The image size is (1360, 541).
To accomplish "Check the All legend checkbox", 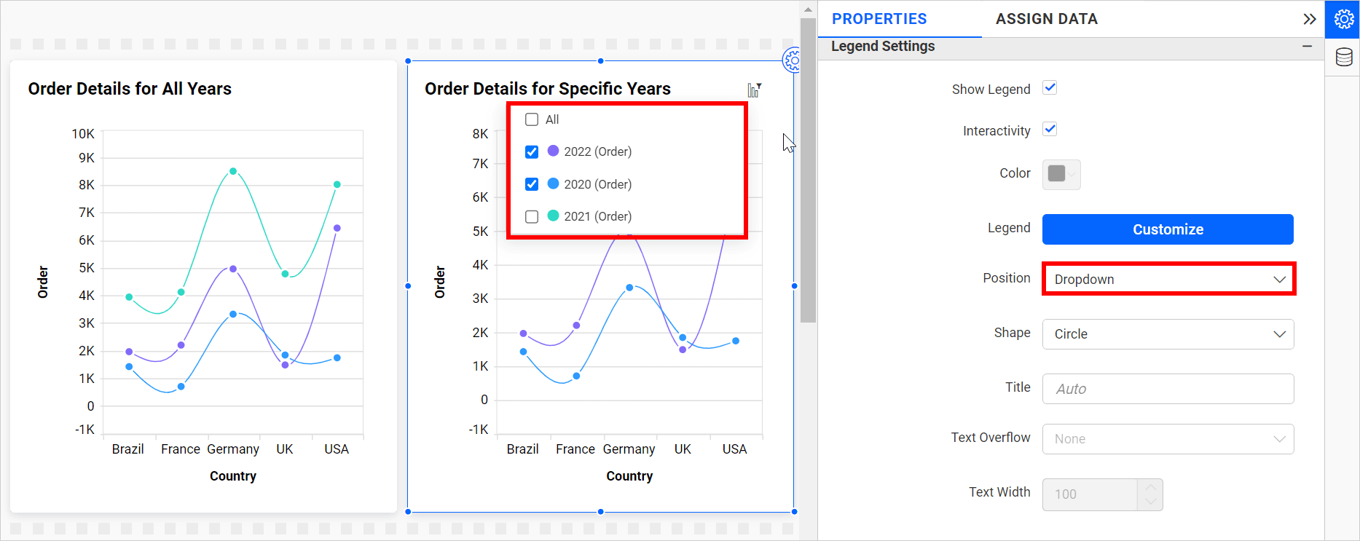I will 532,119.
